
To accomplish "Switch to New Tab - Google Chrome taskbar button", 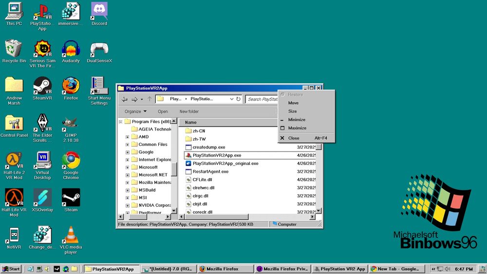I will (x=396, y=269).
